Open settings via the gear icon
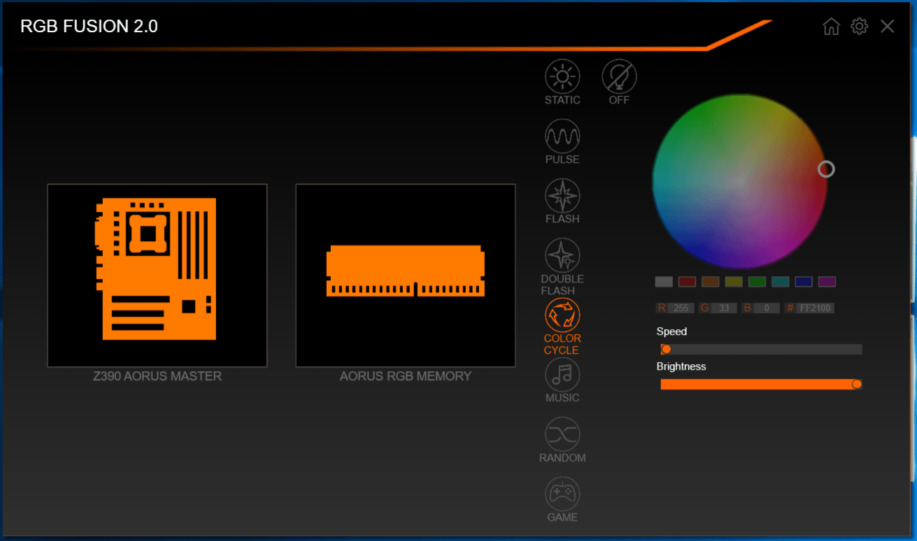The image size is (917, 541). coord(859,27)
